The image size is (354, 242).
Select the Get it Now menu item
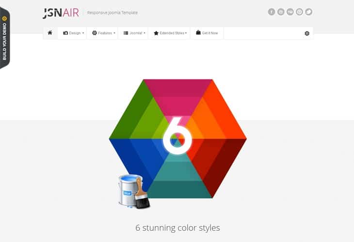coord(207,33)
